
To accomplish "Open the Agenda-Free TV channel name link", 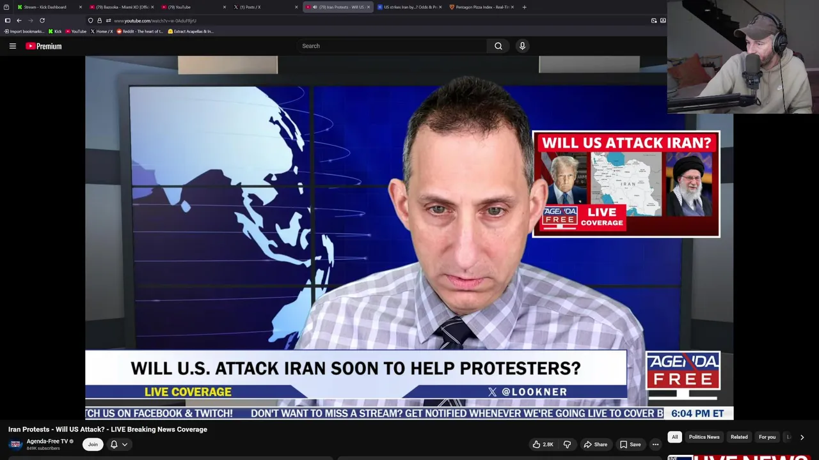I will (47, 441).
